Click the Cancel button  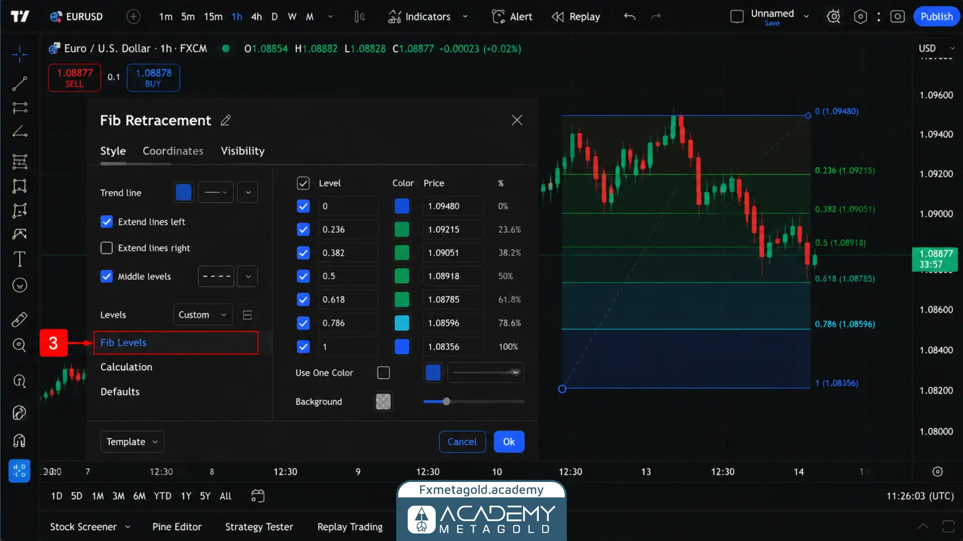(462, 442)
